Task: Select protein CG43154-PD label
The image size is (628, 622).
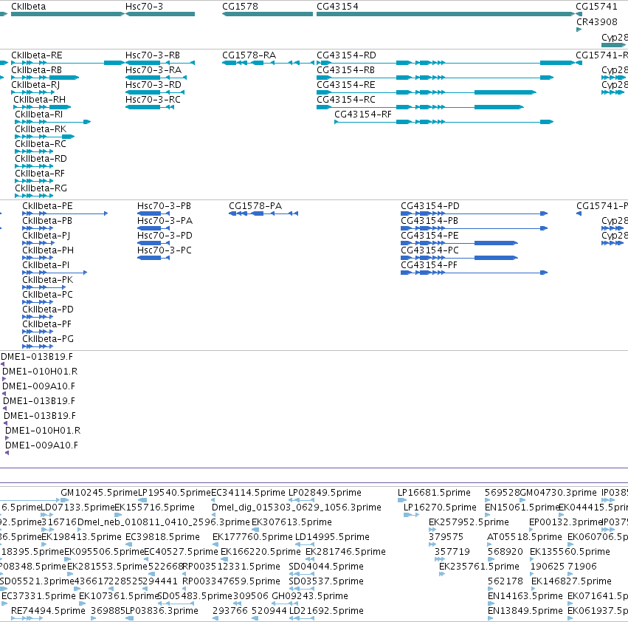Action: click(430, 205)
